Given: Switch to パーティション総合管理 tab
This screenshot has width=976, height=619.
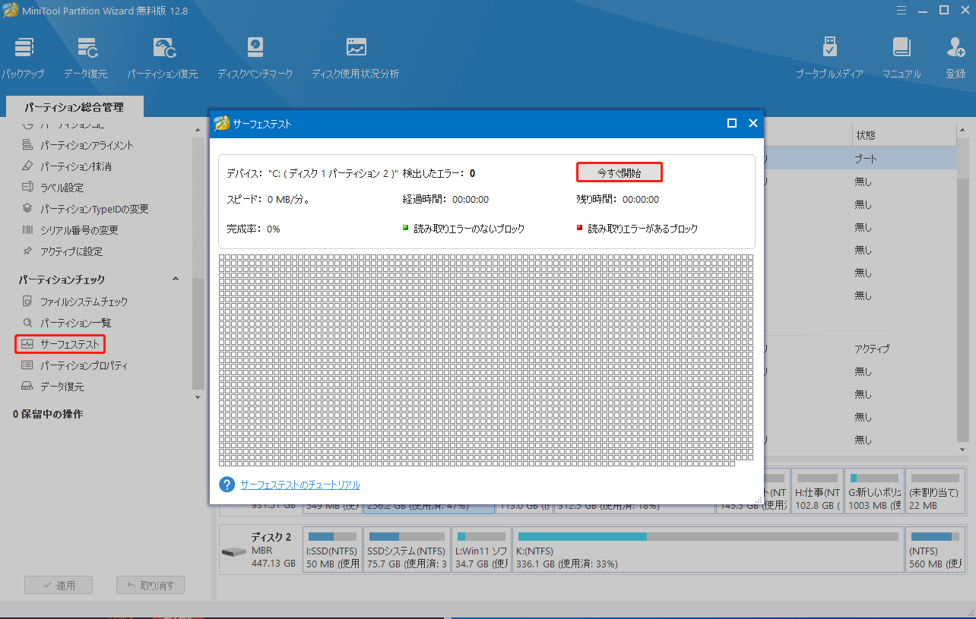Looking at the screenshot, I should point(74,107).
